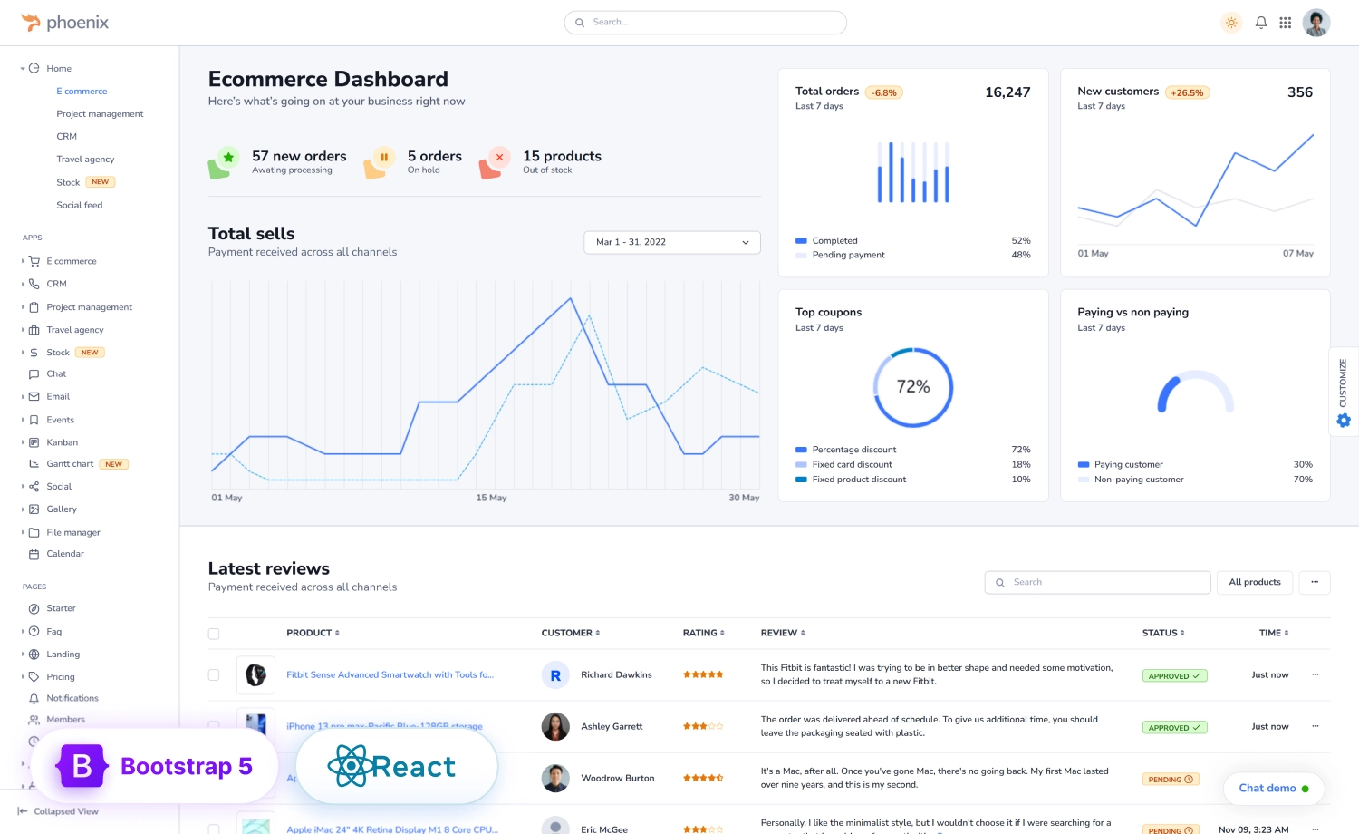The width and height of the screenshot is (1359, 834).
Task: Open Stock under Home
Action: coord(68,182)
